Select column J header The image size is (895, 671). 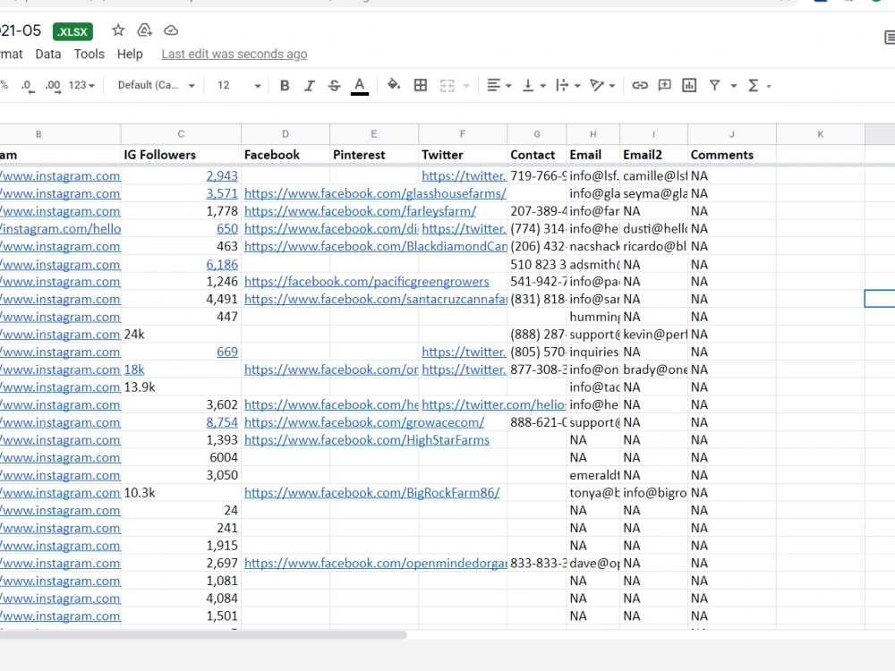[732, 134]
